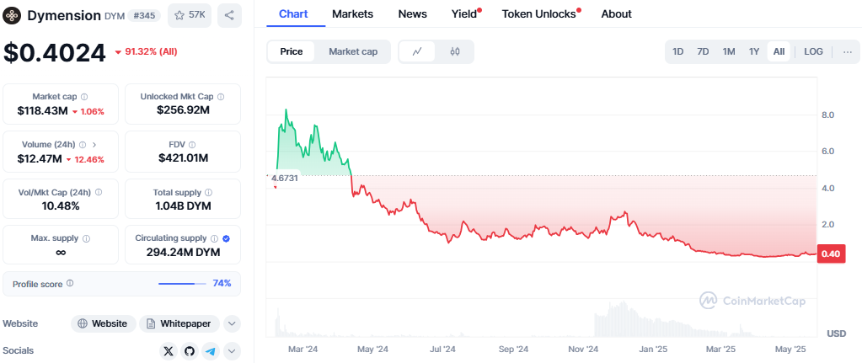Click the Jan '25 axis label
Image resolution: width=862 pixels, height=363 pixels.
click(654, 350)
